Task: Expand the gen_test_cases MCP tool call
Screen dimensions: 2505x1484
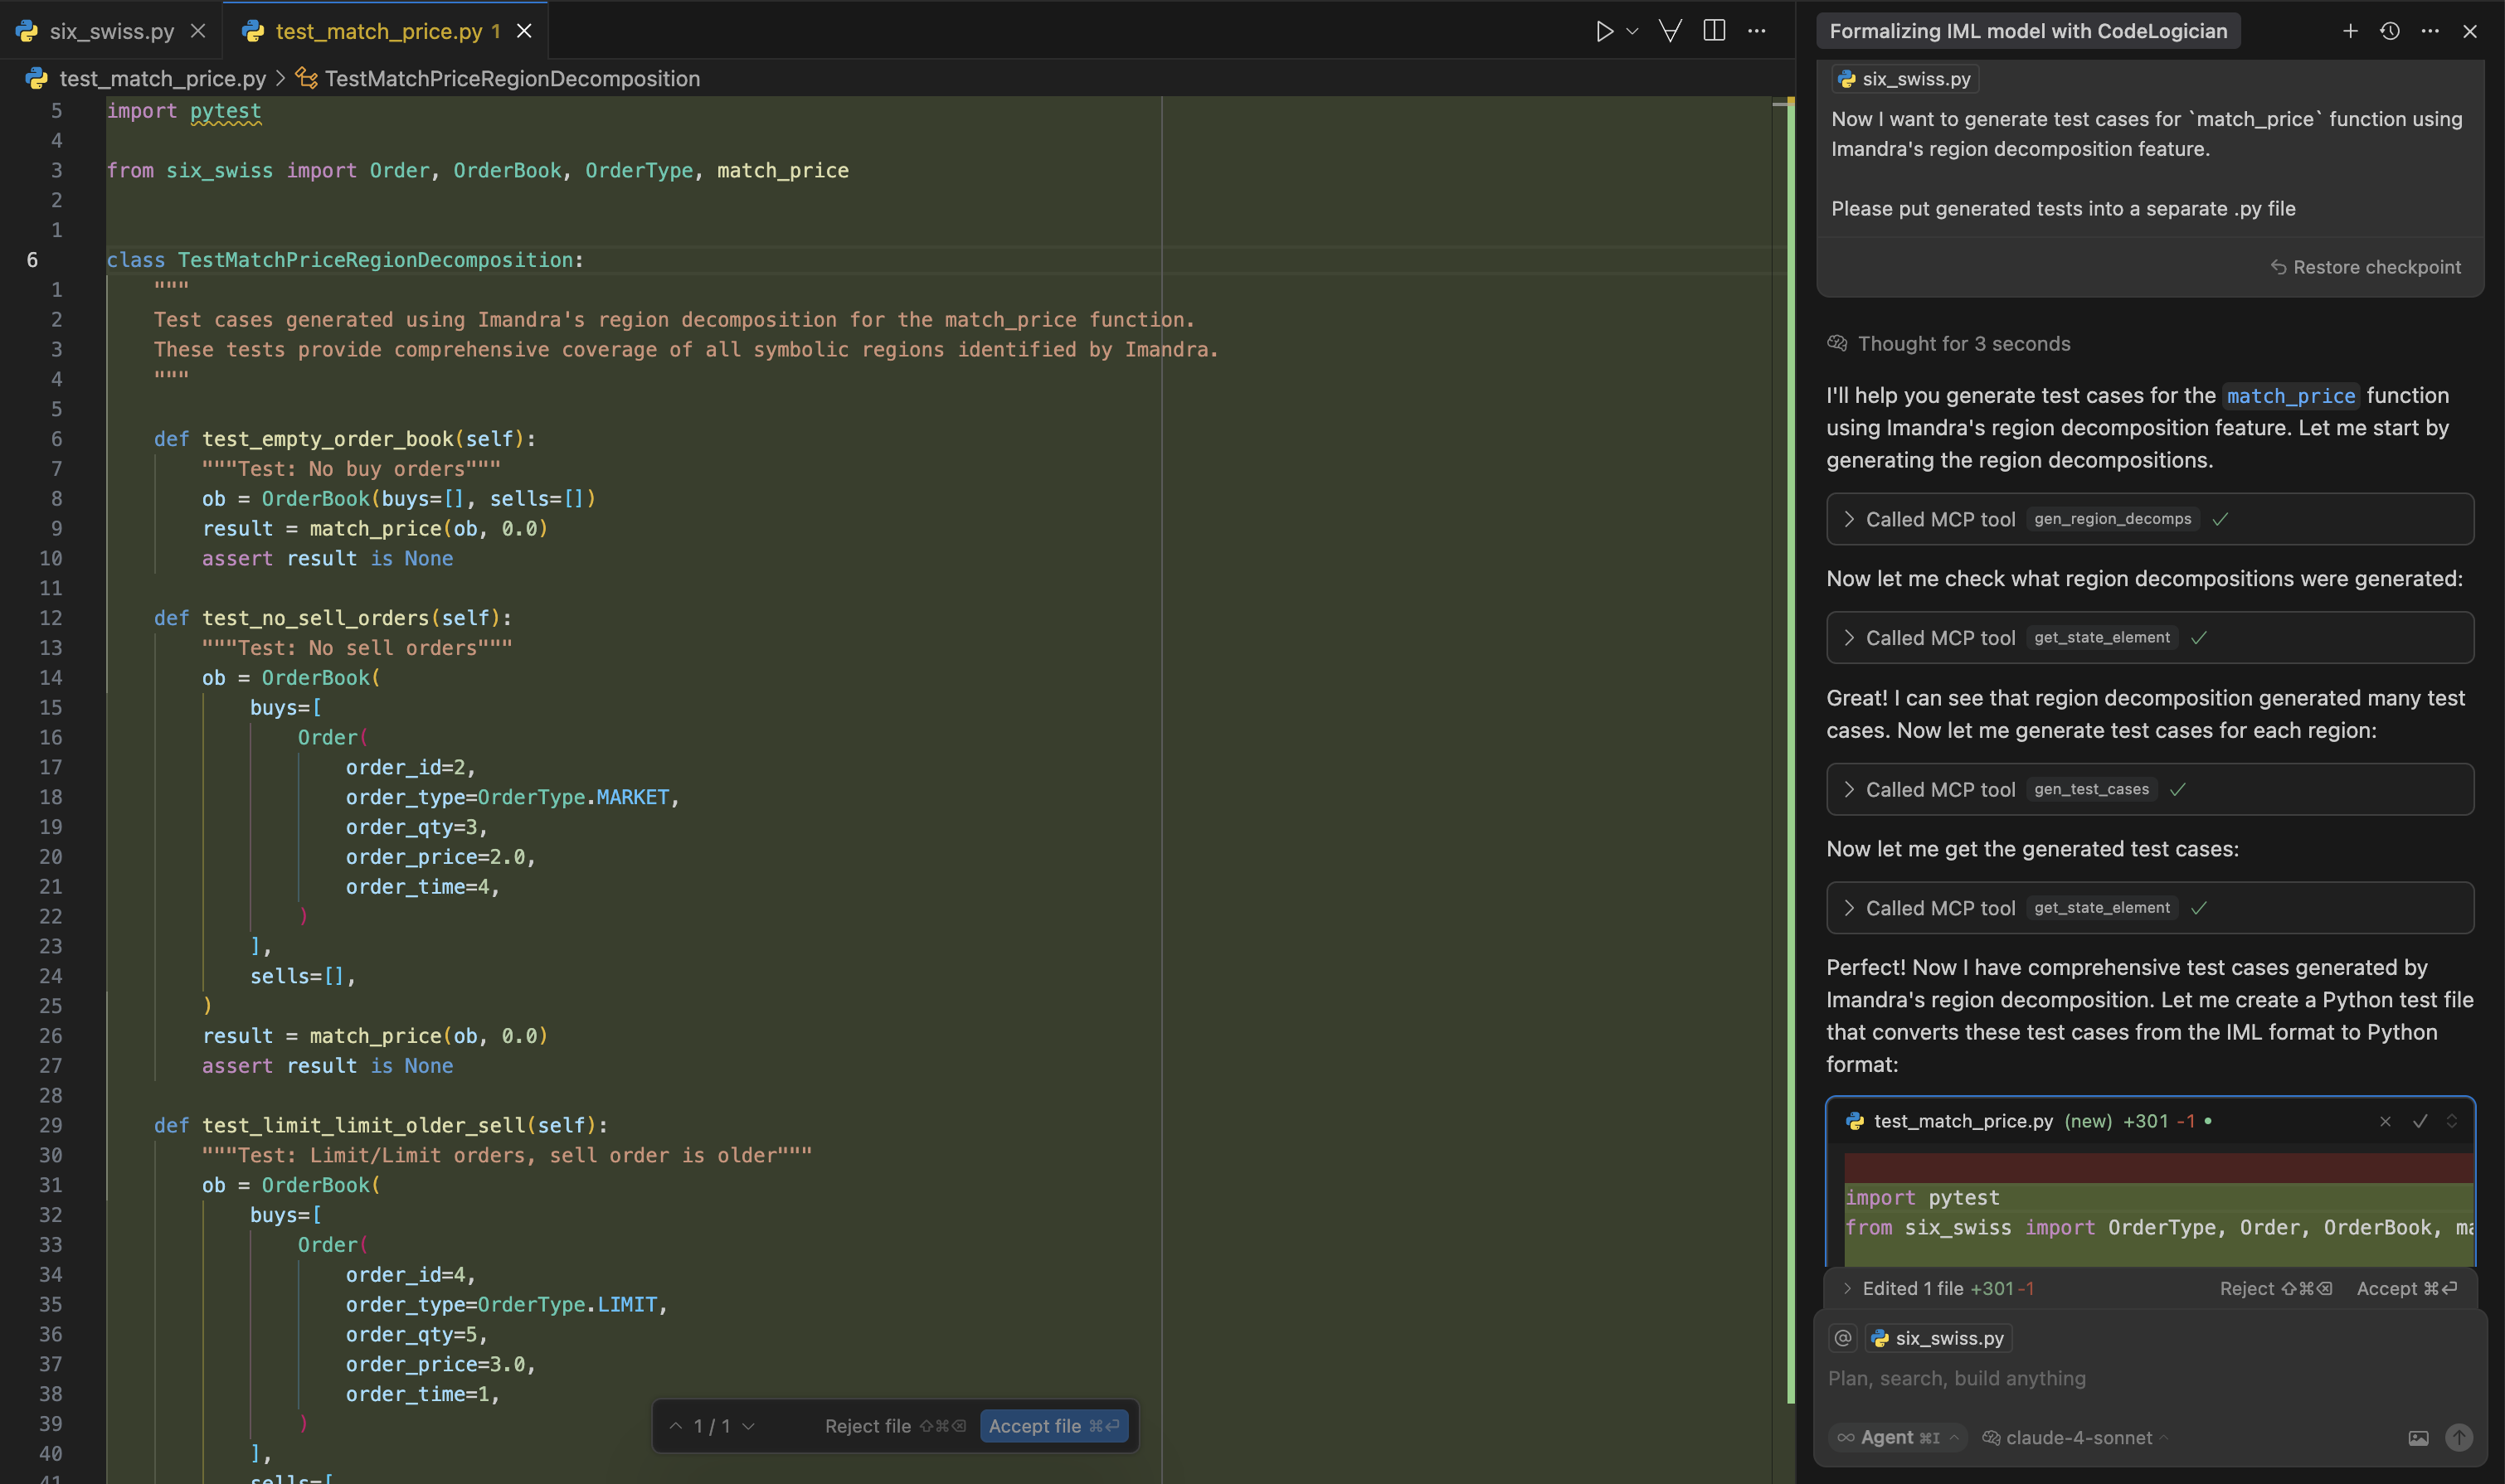Action: (1849, 789)
